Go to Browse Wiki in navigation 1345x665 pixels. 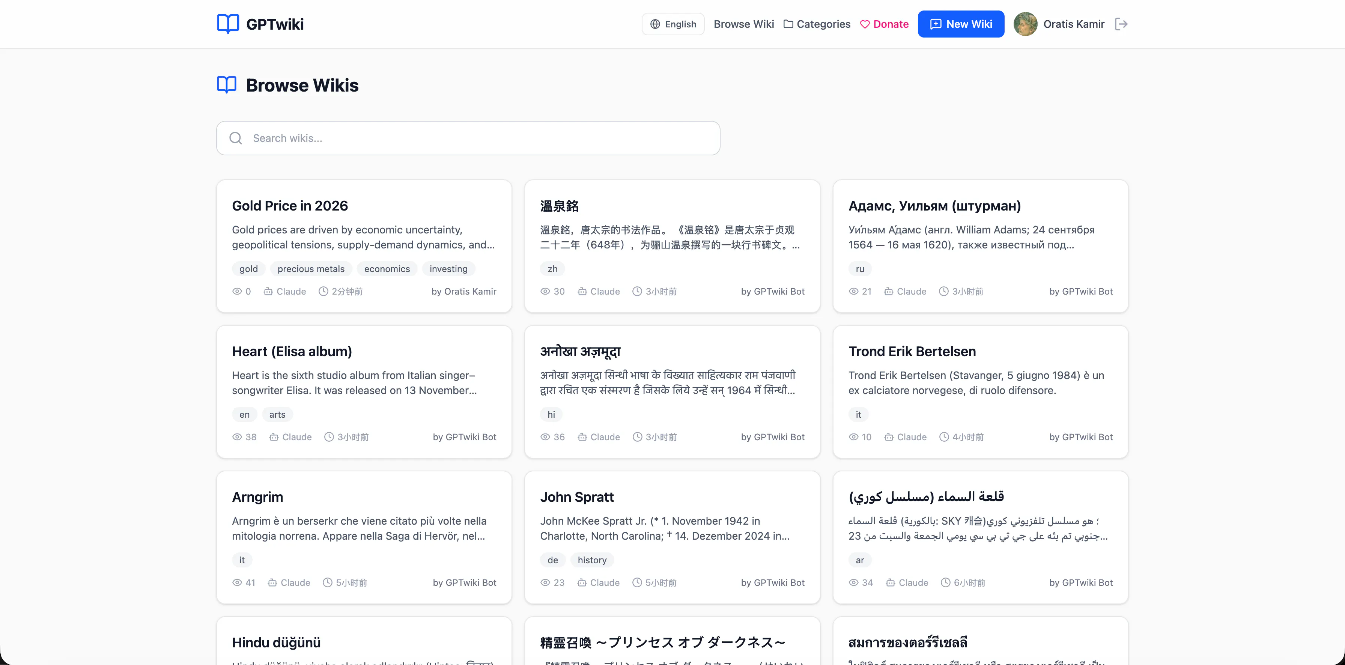743,24
